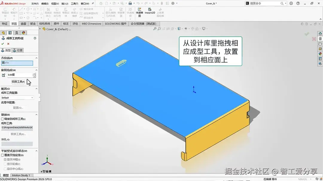Screen dimensions: 323x181
Task: Open the ConfigurationManager panel tab
Action: (17, 33)
